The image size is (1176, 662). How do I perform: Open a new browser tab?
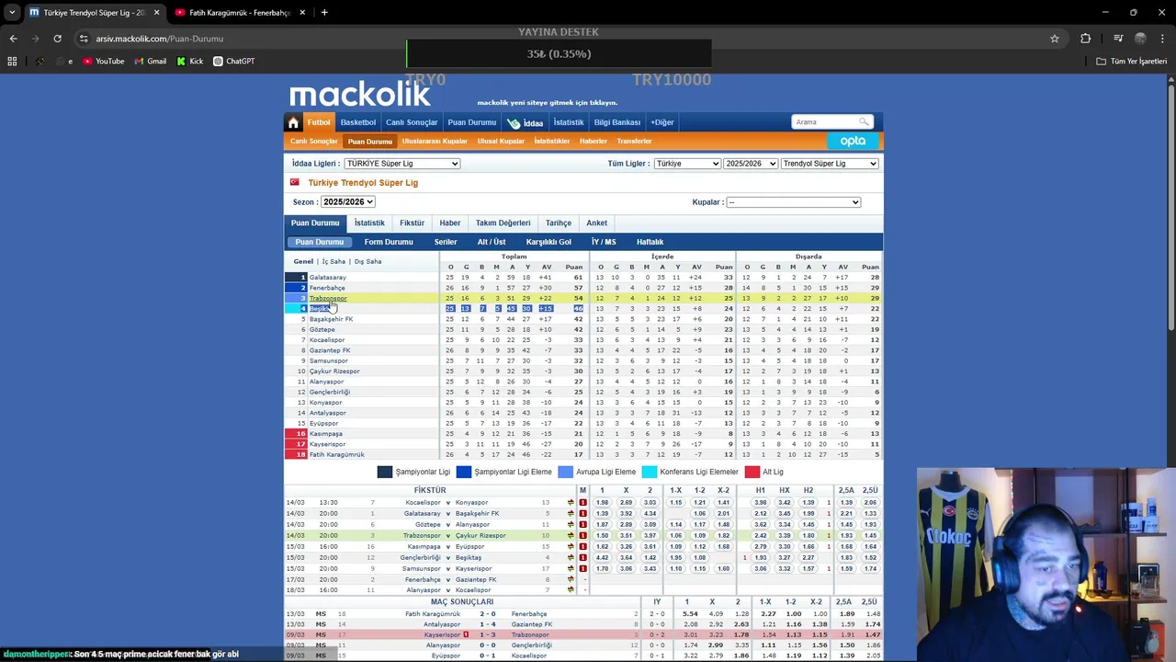(324, 13)
